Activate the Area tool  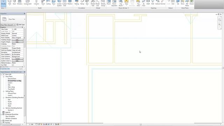126,2
